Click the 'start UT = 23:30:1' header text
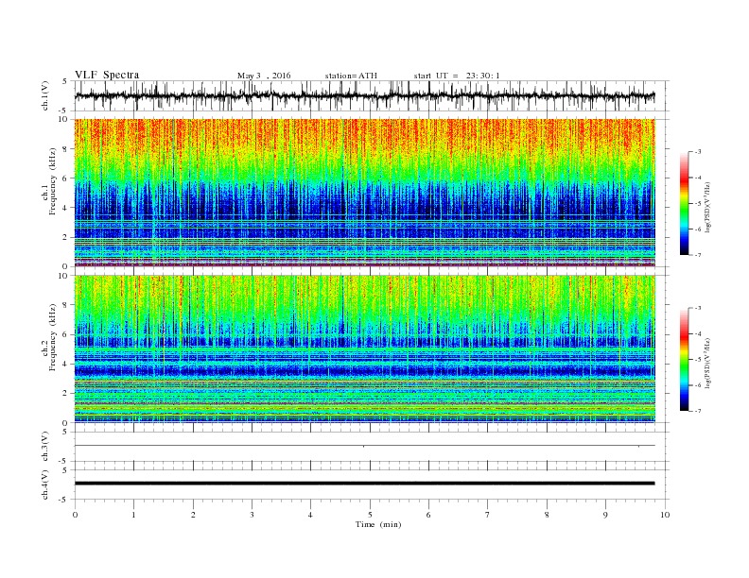The image size is (749, 578). (457, 76)
